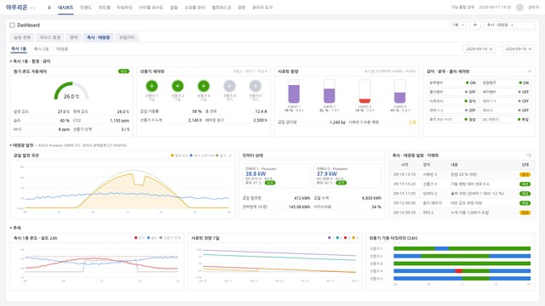The image size is (545, 306).
Task: Tick the Dashboard checkbox
Action: click(12, 25)
